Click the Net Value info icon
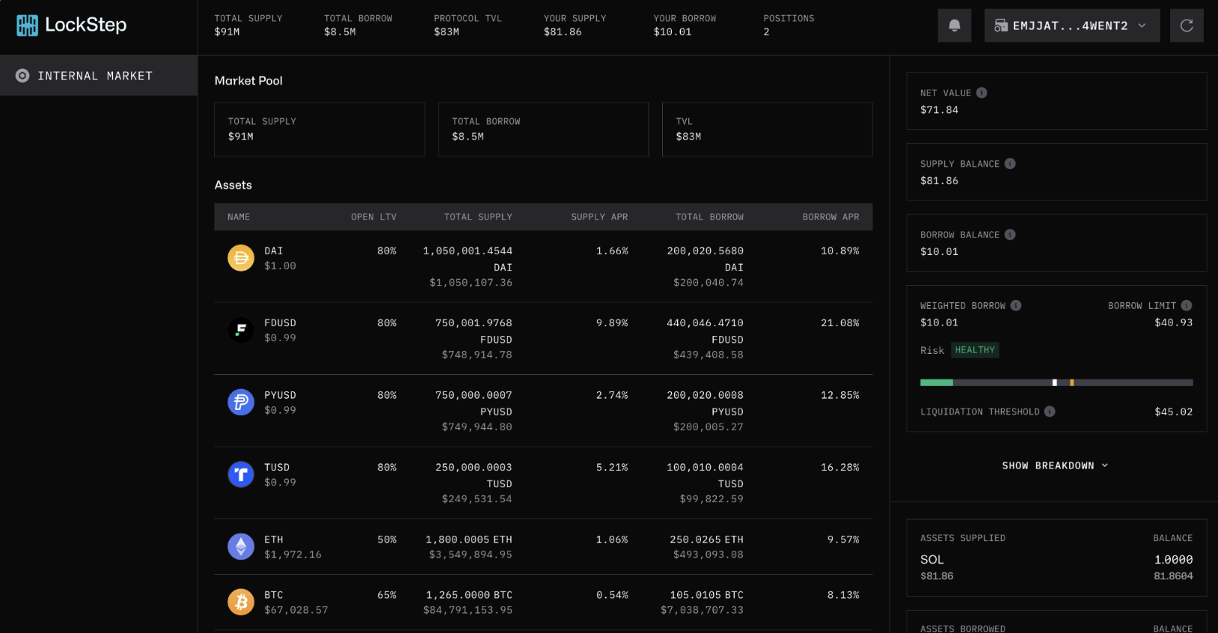Image resolution: width=1218 pixels, height=633 pixels. (982, 93)
